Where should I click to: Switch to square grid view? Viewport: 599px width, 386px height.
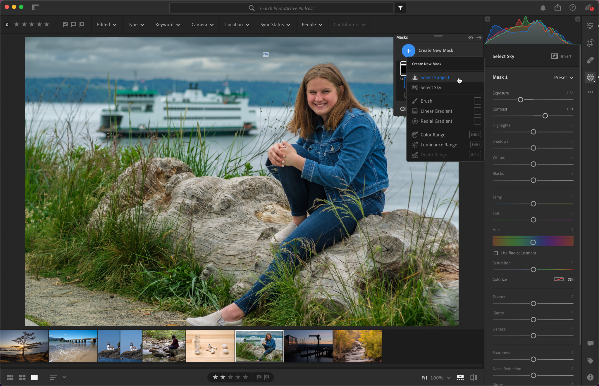coord(22,377)
